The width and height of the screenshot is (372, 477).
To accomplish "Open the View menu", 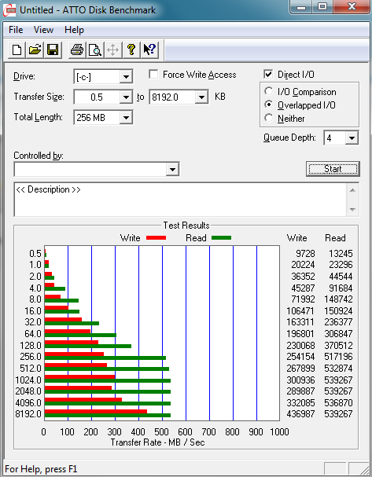I will [x=43, y=30].
